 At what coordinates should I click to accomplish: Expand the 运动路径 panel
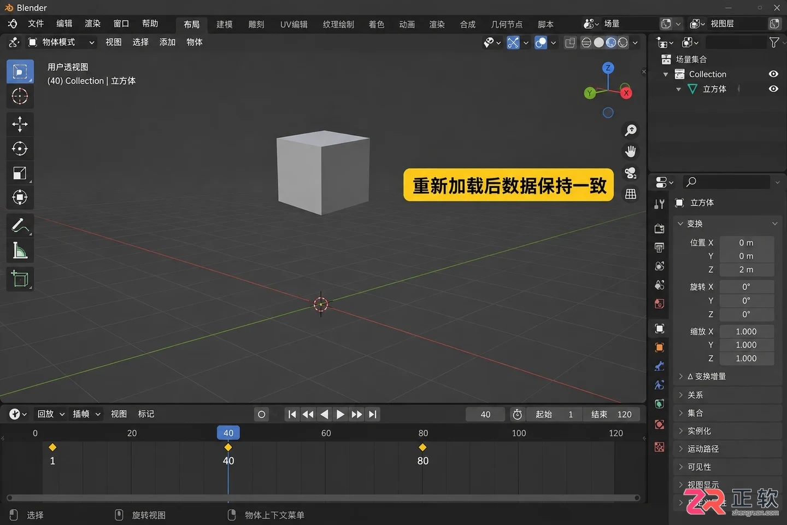point(727,449)
